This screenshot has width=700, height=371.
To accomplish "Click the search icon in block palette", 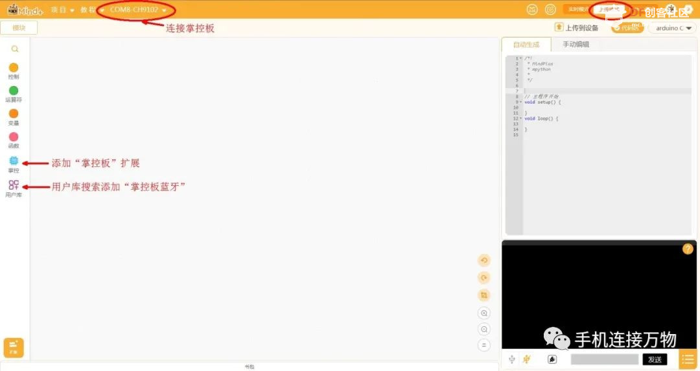I will [15, 49].
